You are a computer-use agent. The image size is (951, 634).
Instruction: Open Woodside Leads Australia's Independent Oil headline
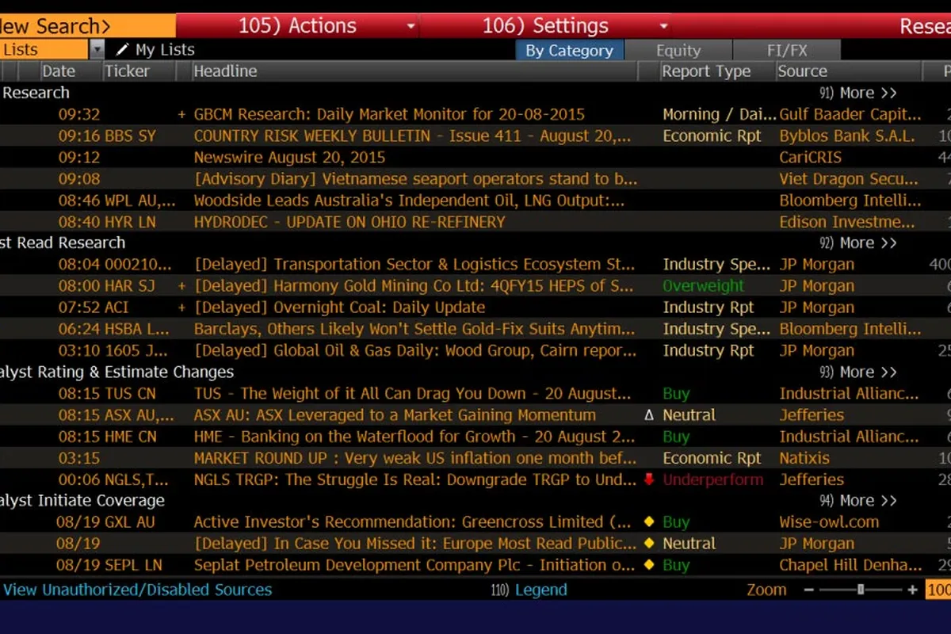click(x=409, y=201)
